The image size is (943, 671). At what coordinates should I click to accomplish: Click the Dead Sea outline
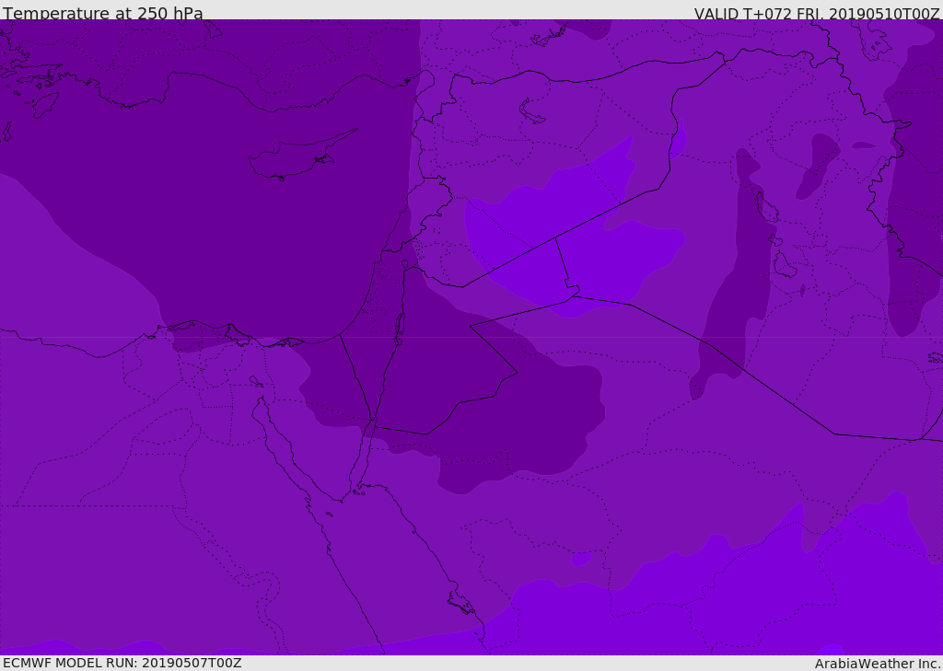click(400, 327)
